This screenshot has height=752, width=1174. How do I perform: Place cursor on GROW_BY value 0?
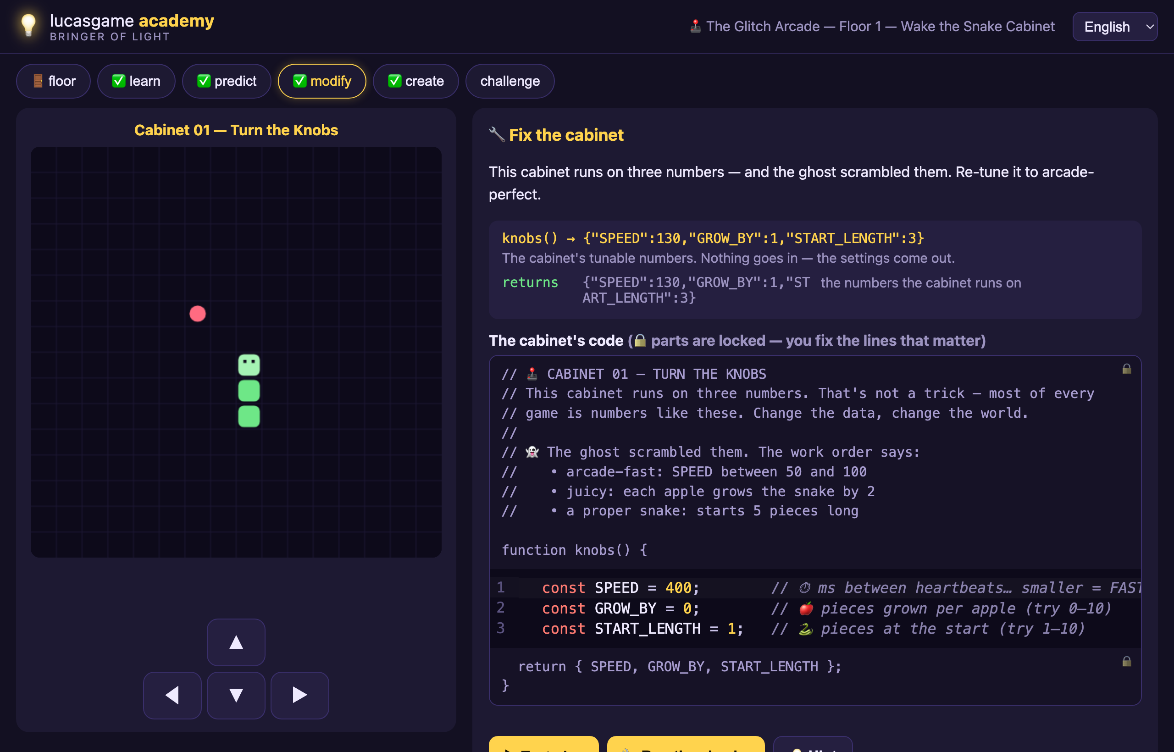[x=687, y=608]
